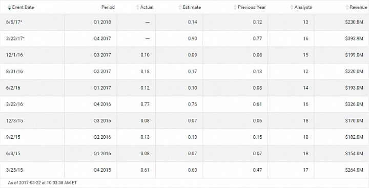Click sort arrows beside Analysts header

point(292,7)
